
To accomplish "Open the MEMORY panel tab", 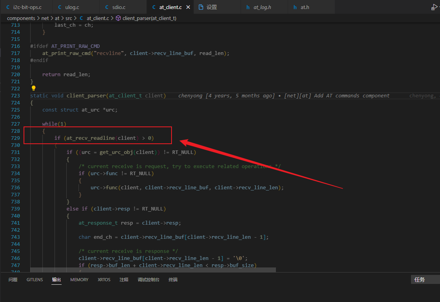I will [x=79, y=280].
